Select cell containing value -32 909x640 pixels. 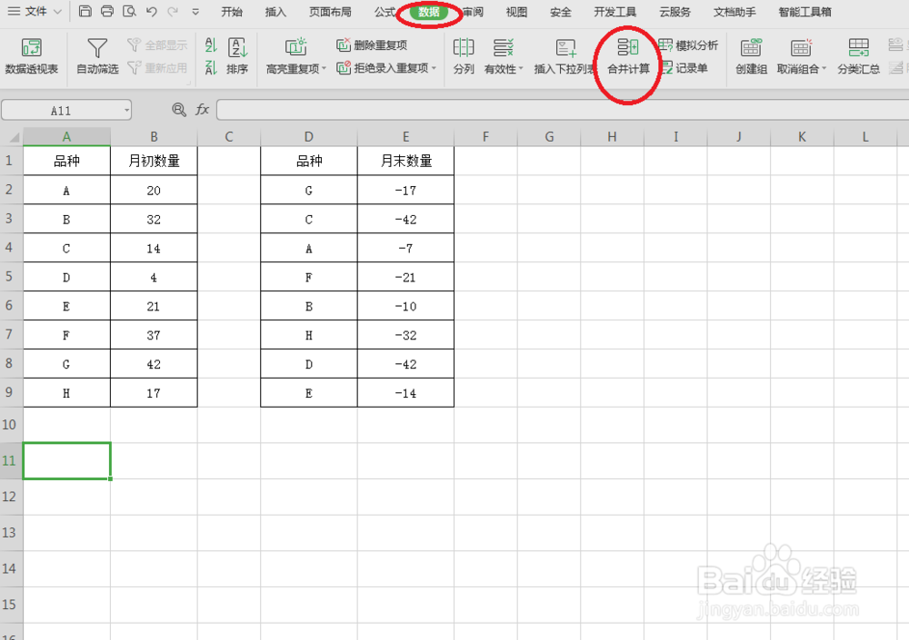405,335
